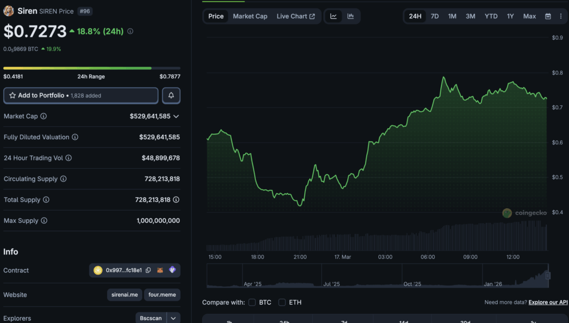
Task: Switch to the Market Cap chart tab
Action: click(x=250, y=16)
